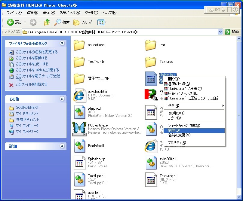Click このファイルを移動する link
The image size is (243, 201).
(32, 58)
